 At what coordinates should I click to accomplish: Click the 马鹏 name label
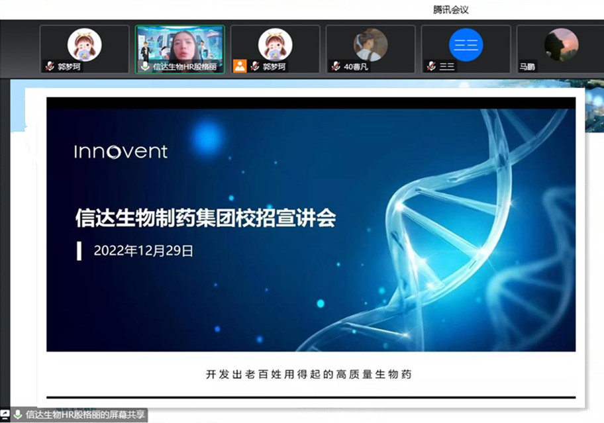(x=527, y=66)
